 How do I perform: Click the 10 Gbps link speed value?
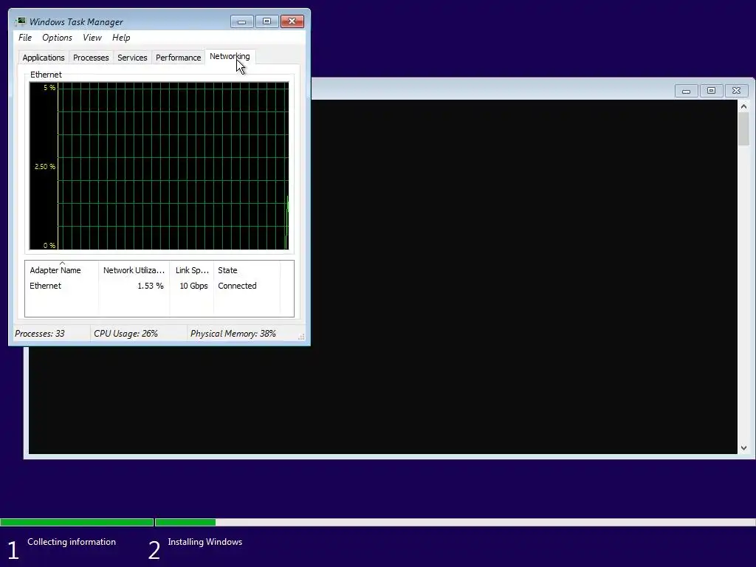[x=194, y=286]
